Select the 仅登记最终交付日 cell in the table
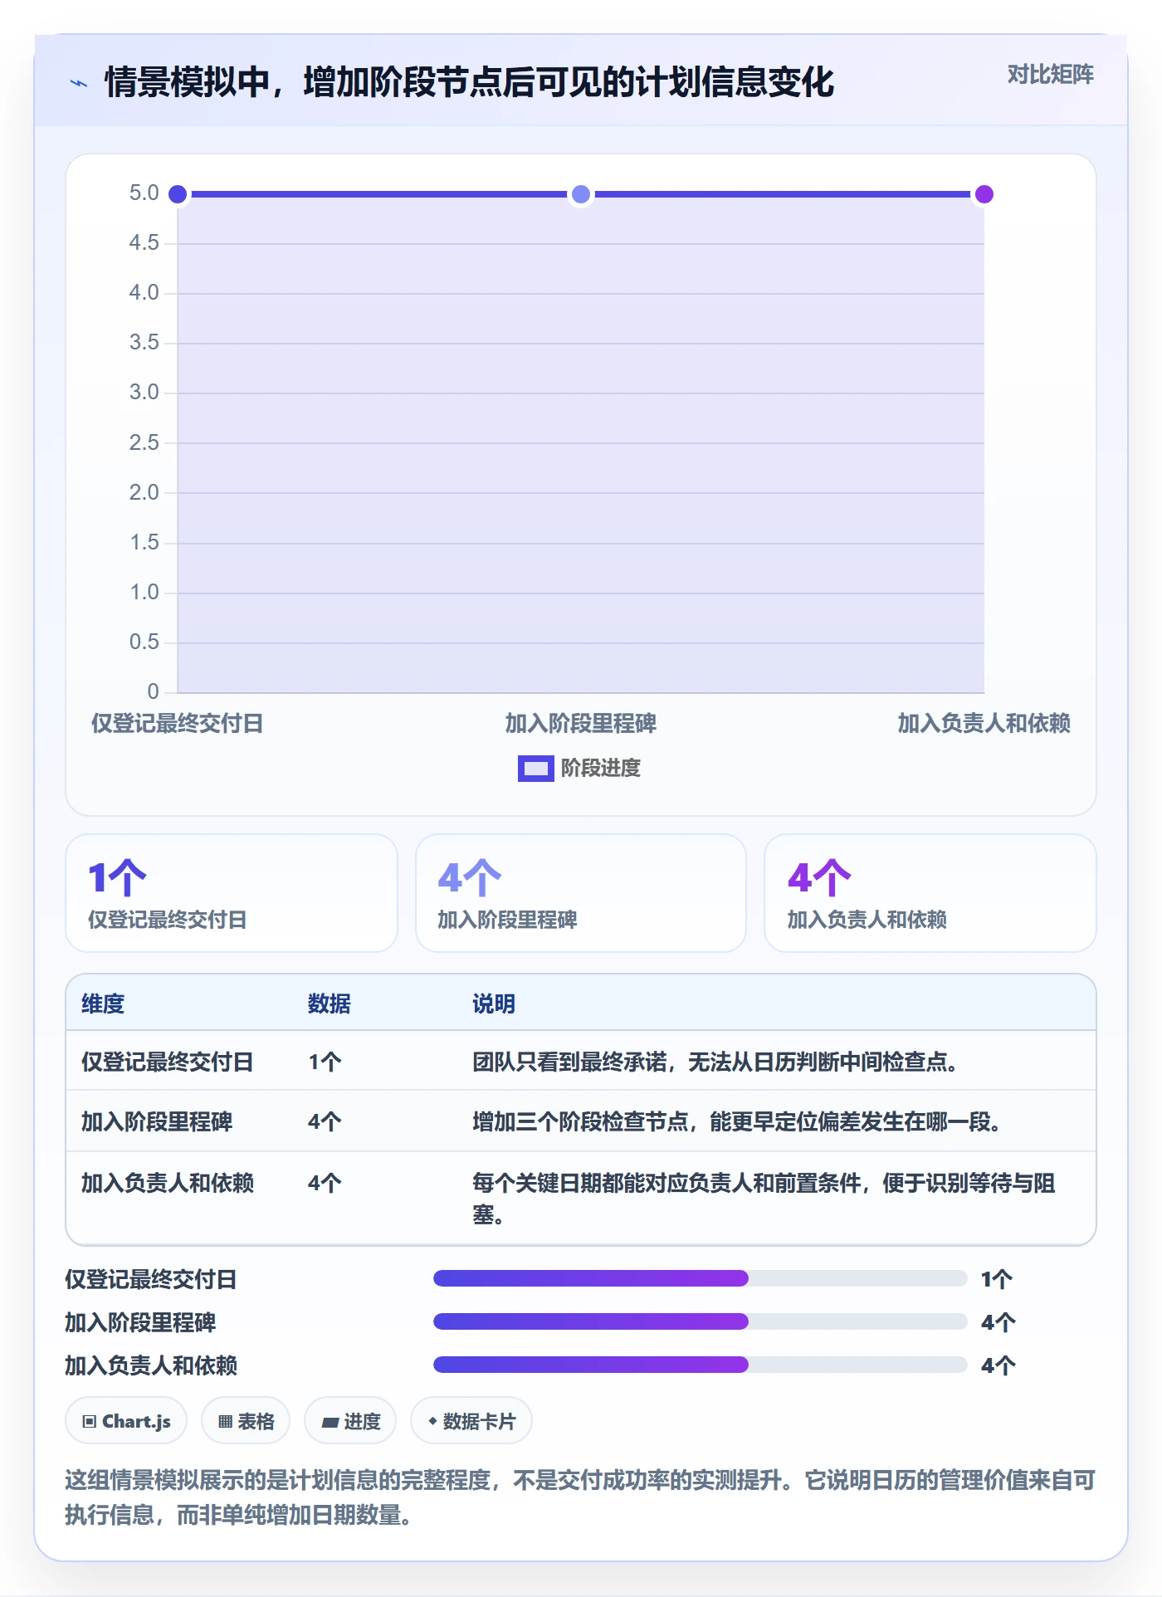Screen dimensions: 1162x1597 pos(167,1062)
